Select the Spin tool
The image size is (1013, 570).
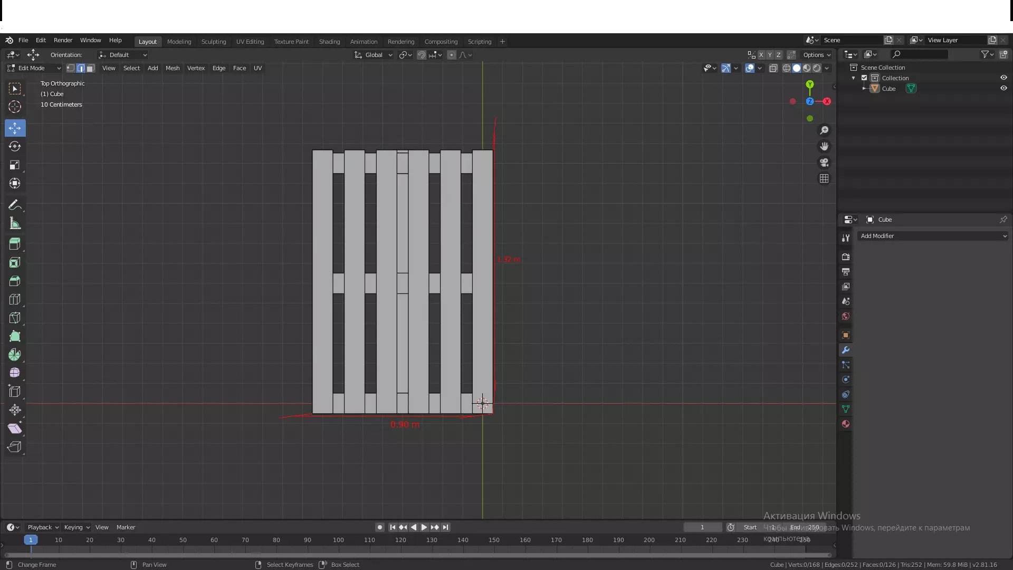[x=15, y=355]
